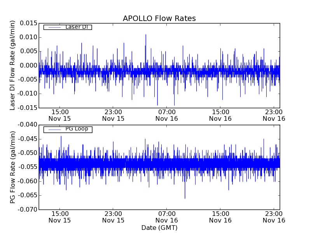Click the tallest spike in the Laser DI plot
The width and height of the screenshot is (311, 233).
(x=146, y=35)
